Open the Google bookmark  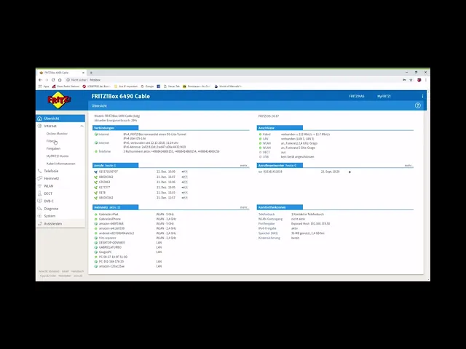pyautogui.click(x=147, y=87)
